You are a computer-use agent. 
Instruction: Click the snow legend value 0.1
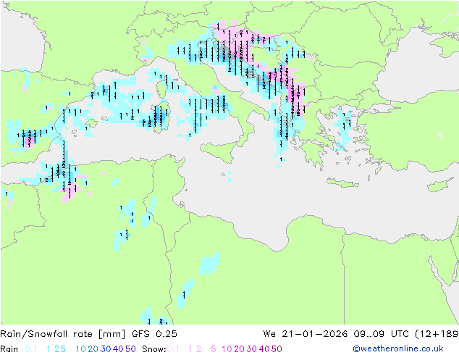(173, 349)
